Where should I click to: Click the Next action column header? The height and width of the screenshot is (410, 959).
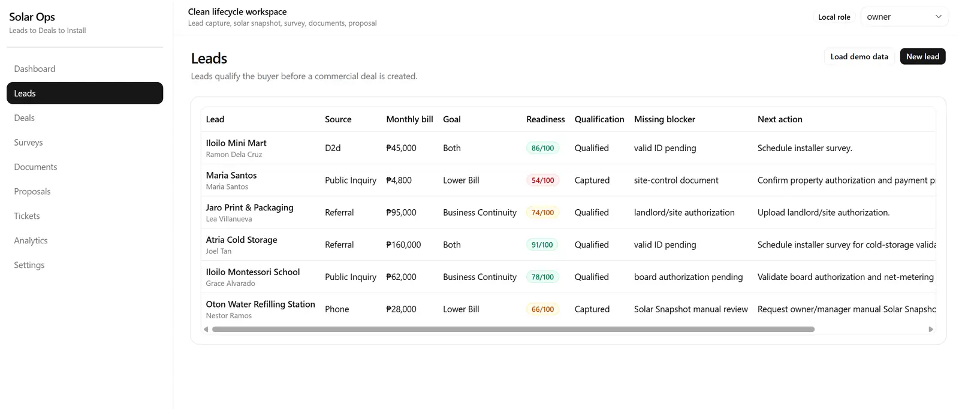(780, 119)
